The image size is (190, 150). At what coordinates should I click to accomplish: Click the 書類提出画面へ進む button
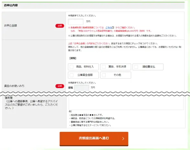[94, 139]
